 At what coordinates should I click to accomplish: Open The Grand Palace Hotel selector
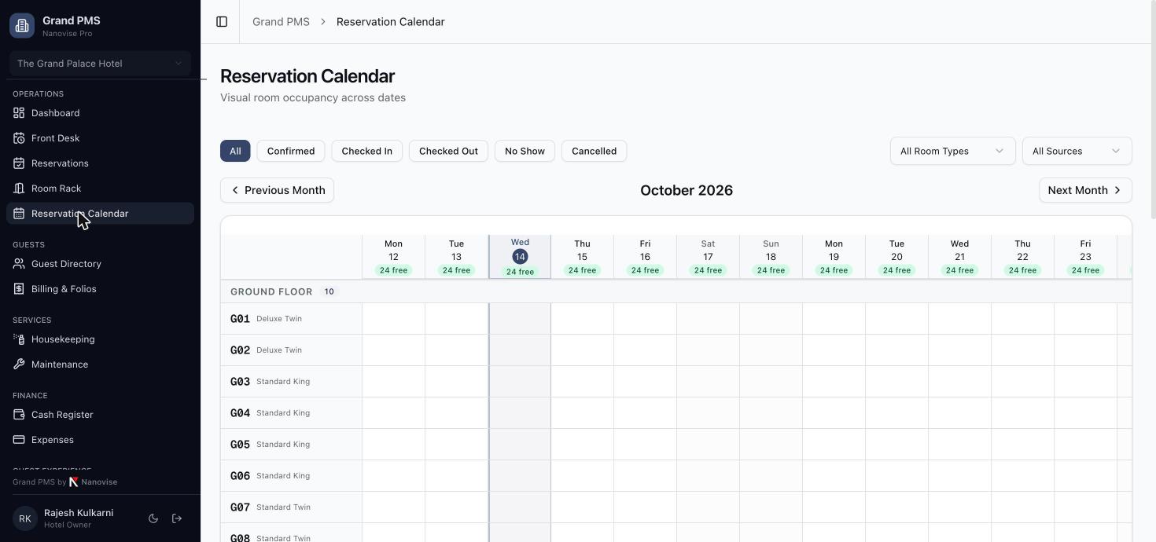(100, 64)
